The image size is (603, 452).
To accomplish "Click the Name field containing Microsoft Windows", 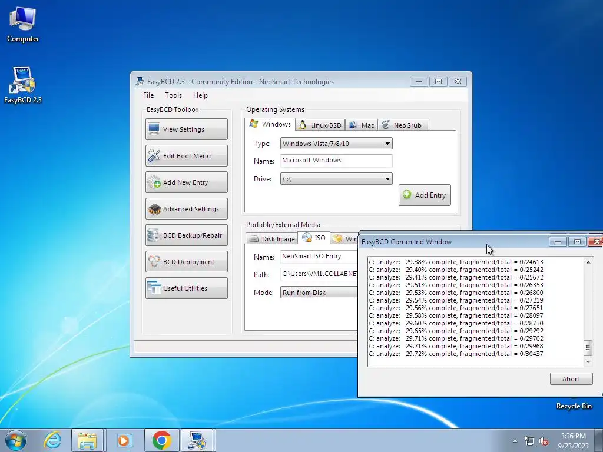I will (336, 161).
